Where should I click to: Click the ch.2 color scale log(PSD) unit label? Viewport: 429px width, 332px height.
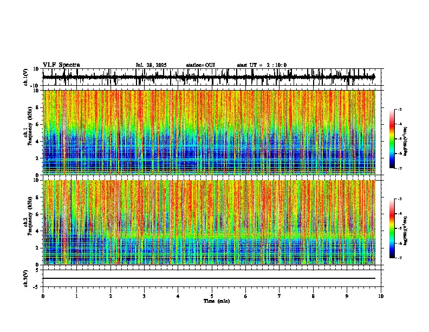406,231
